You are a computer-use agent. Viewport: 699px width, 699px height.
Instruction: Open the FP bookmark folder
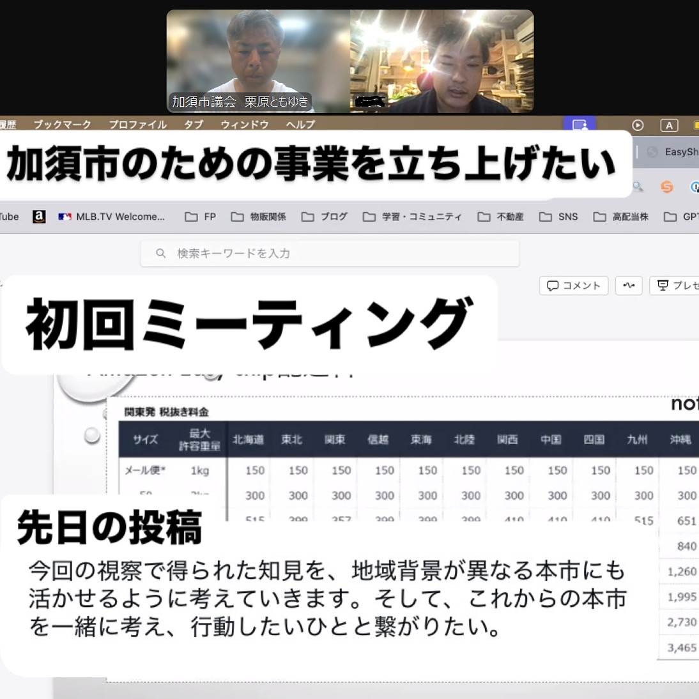[201, 217]
